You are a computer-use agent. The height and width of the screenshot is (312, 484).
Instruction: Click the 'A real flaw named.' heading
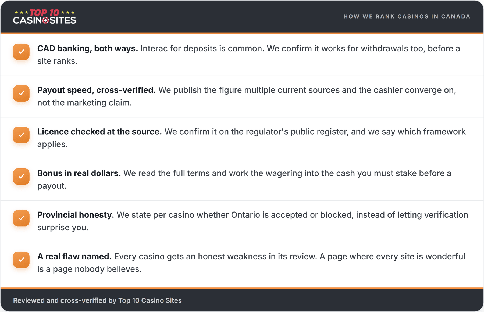coord(74,257)
